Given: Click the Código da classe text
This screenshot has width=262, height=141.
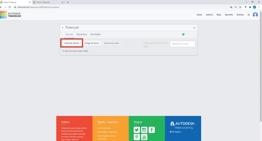Looking at the screenshot, I should click(155, 45).
